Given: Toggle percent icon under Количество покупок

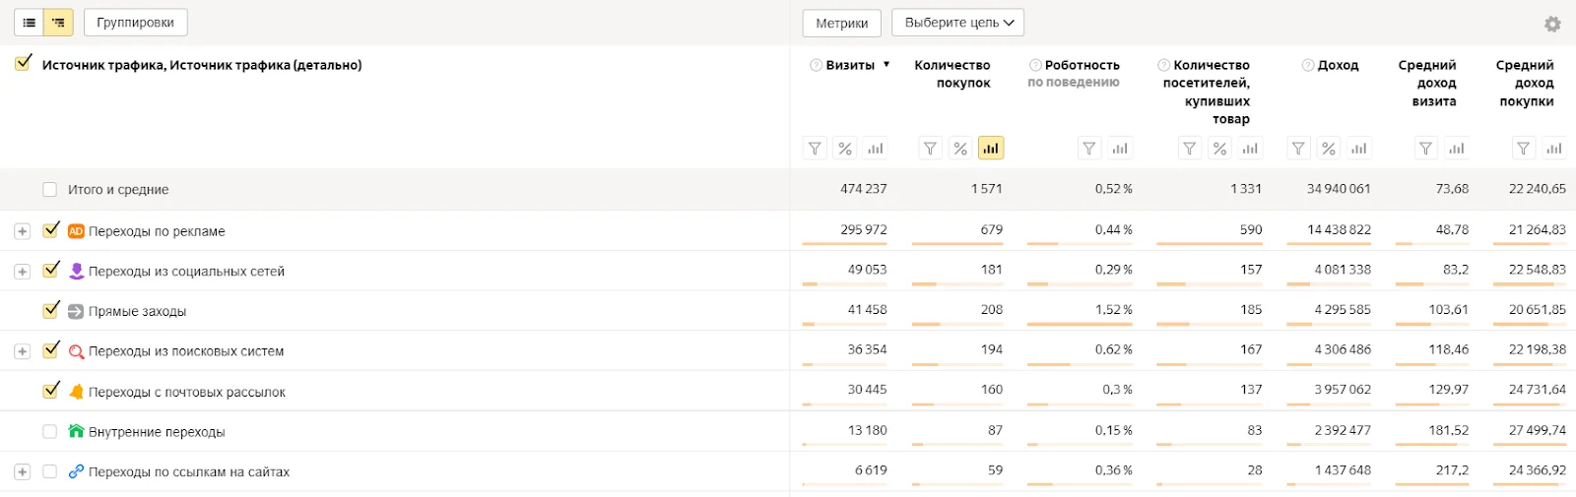Looking at the screenshot, I should [960, 149].
